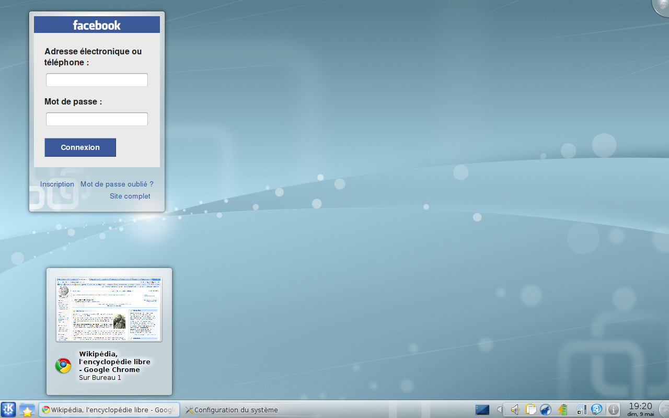The width and height of the screenshot is (669, 418).
Task: Click the "Mot de passe oublié ?" link
Action: pos(117,184)
